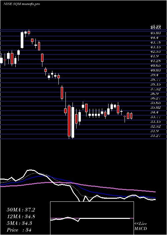Click the 32.52 price level label

click(156, 127)
